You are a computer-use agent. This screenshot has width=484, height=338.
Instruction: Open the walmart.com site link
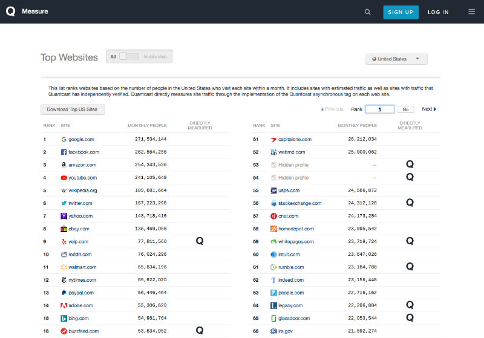[82, 267]
